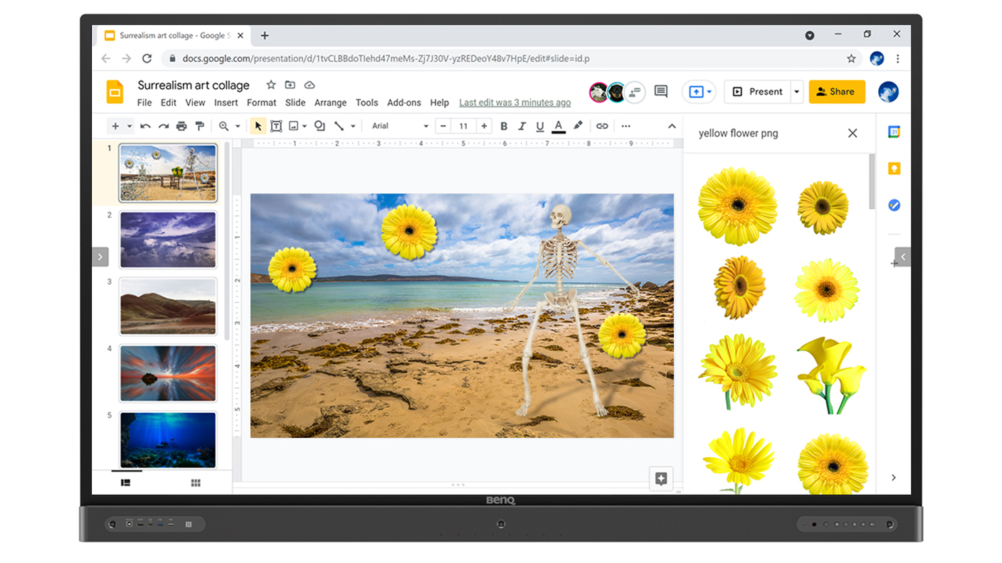
Task: Open the text color picker
Action: (559, 126)
